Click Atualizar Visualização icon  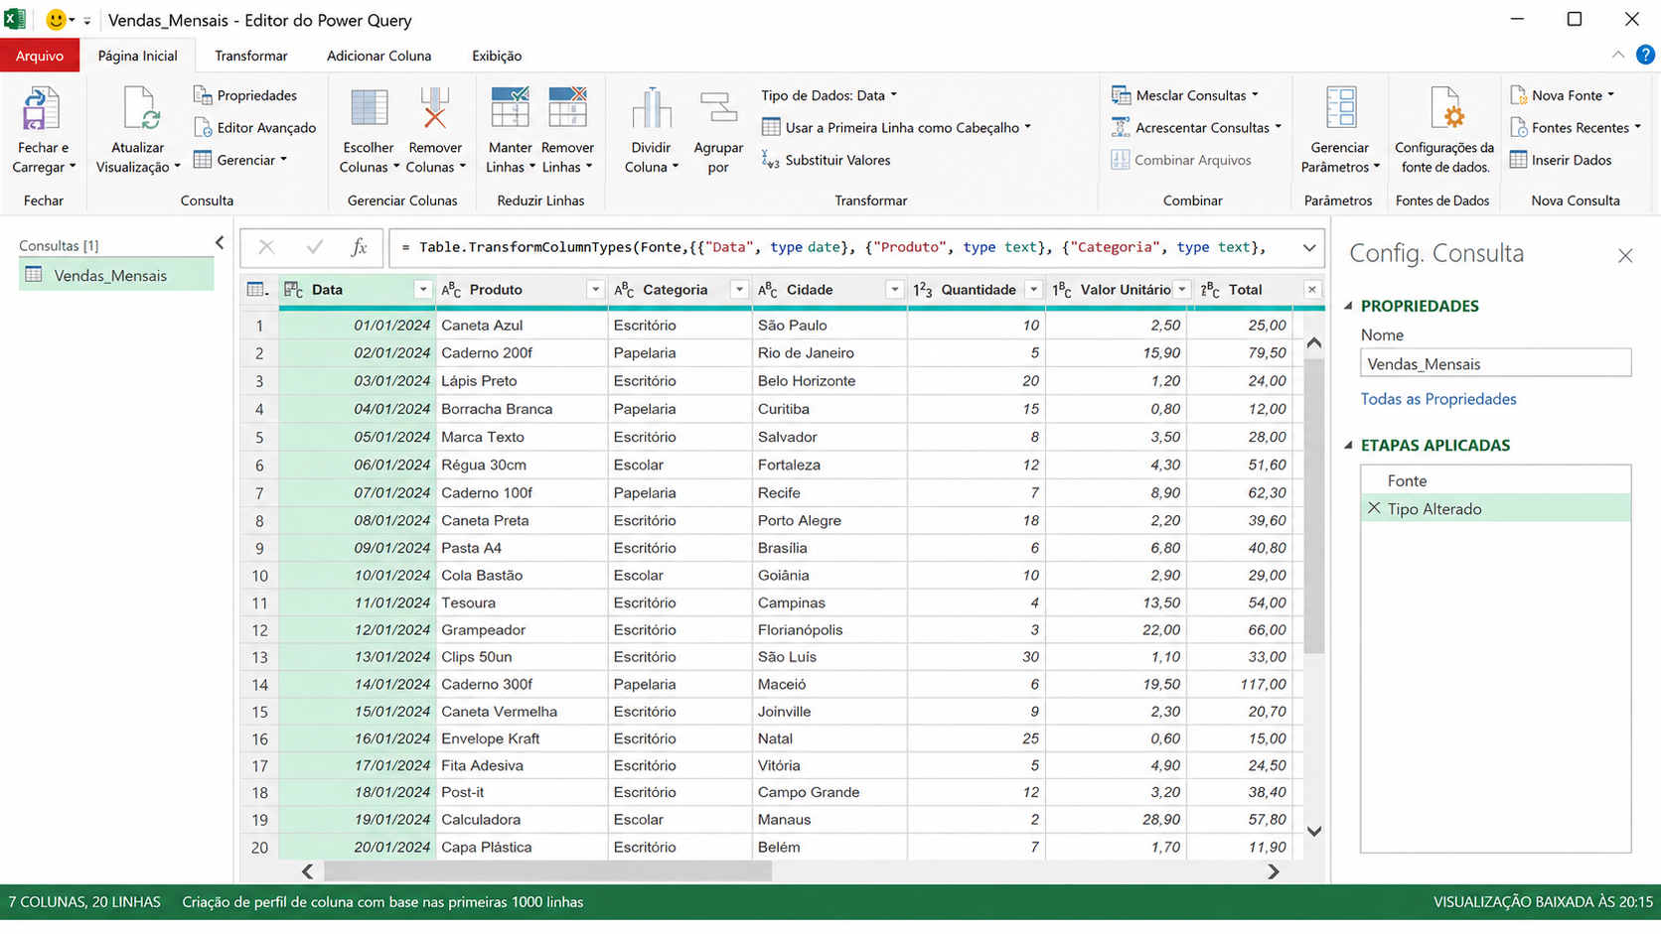point(139,109)
